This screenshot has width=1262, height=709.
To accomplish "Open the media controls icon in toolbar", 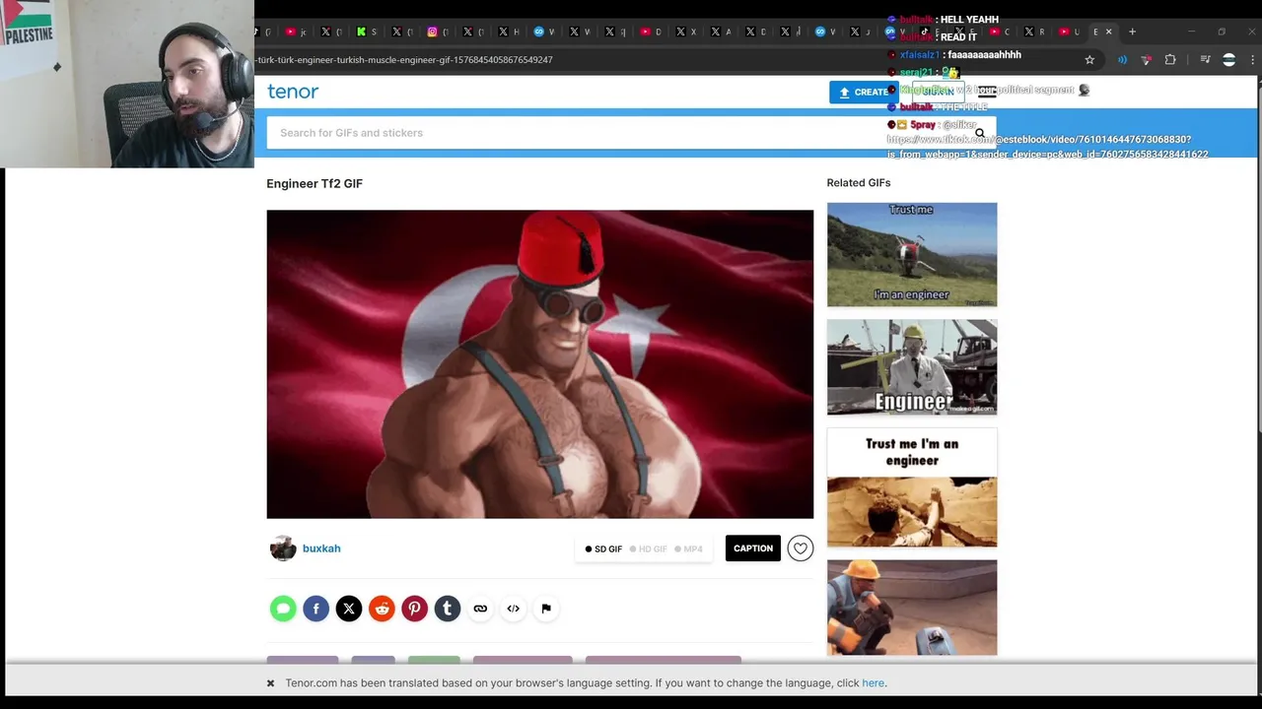I will point(1205,60).
